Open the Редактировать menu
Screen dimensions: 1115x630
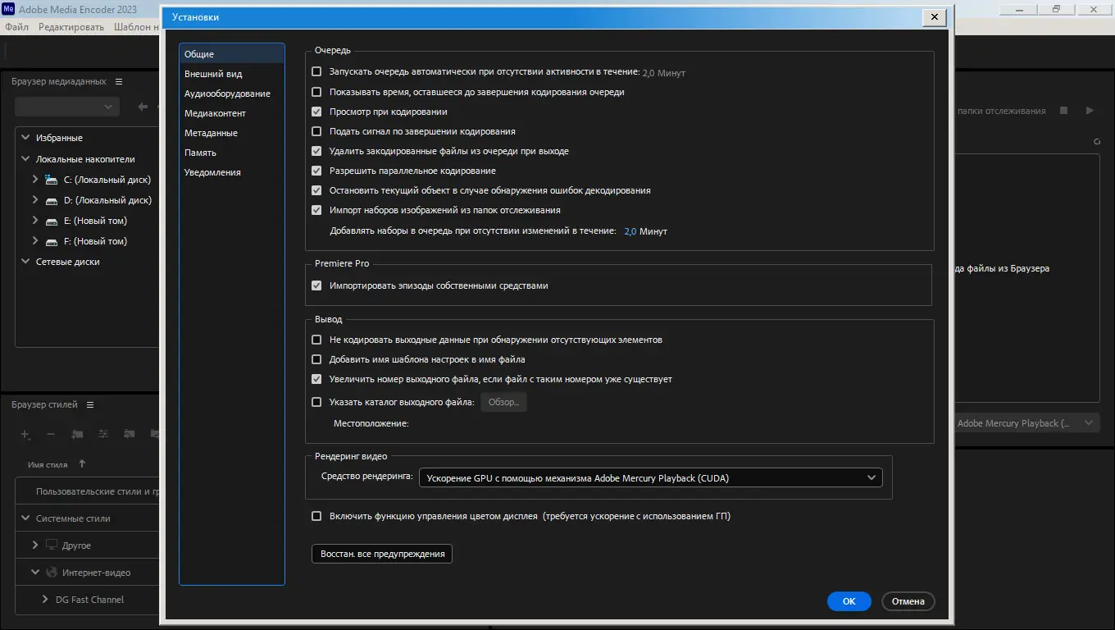tap(71, 27)
